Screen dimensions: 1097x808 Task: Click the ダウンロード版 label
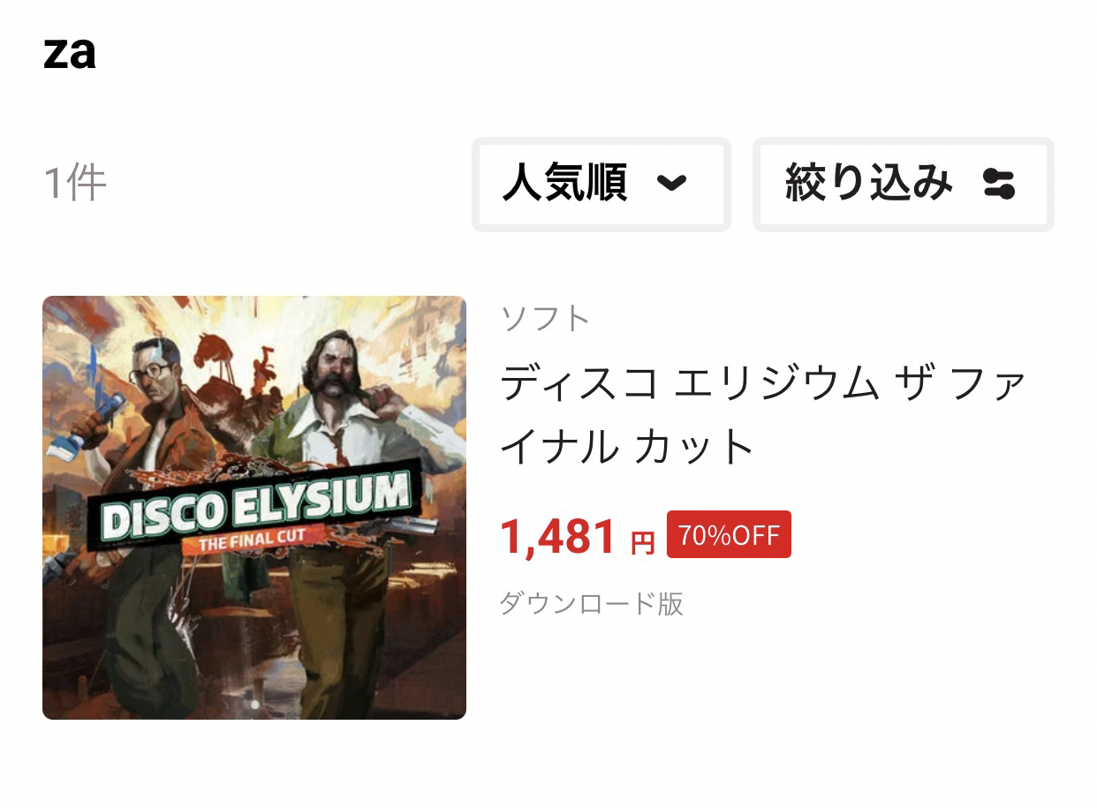[592, 604]
